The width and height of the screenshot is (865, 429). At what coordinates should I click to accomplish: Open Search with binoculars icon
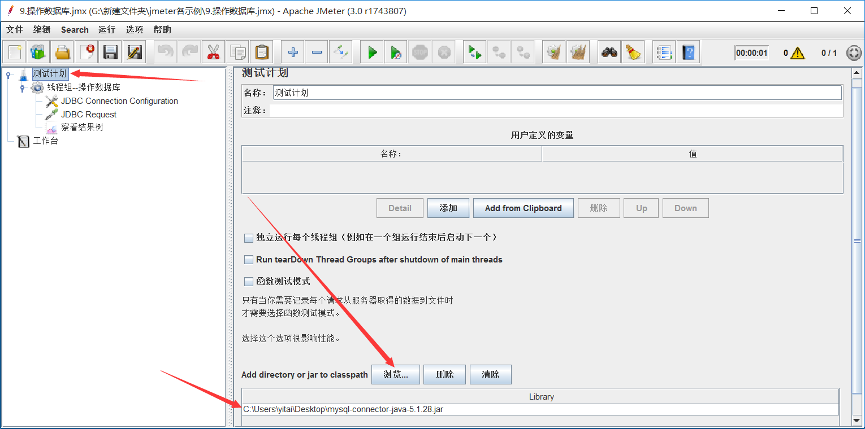609,52
